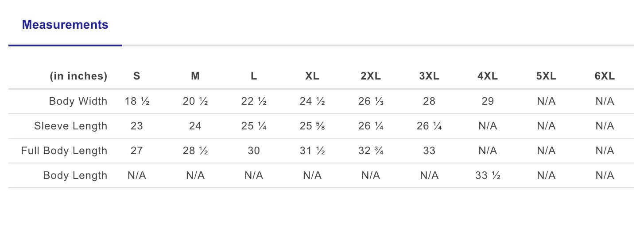
Task: Click the S Body Width value 18 ½
Action: (x=137, y=101)
